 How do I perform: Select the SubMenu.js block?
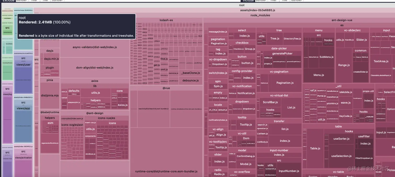(326, 57)
